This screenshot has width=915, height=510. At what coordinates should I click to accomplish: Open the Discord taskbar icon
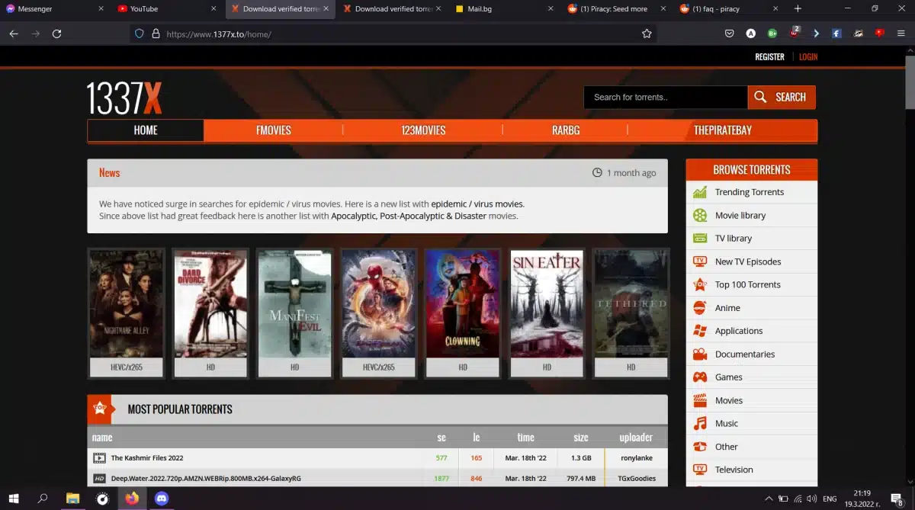(161, 499)
